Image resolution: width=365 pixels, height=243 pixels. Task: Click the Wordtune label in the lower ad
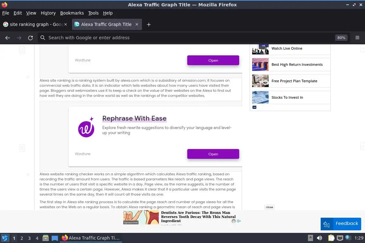point(83,154)
